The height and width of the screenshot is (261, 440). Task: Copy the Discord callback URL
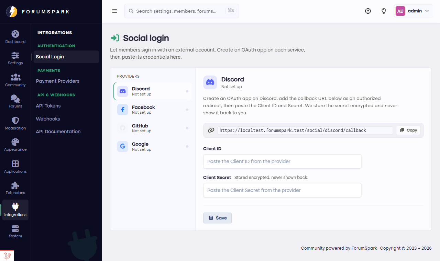(x=408, y=130)
